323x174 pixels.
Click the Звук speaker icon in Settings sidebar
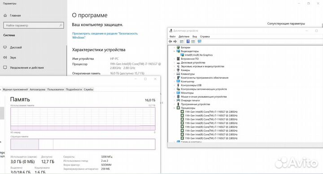[5, 58]
